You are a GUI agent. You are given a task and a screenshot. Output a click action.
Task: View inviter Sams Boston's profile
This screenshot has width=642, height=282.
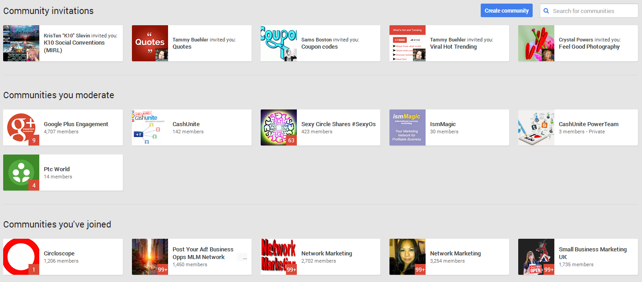pyautogui.click(x=316, y=40)
